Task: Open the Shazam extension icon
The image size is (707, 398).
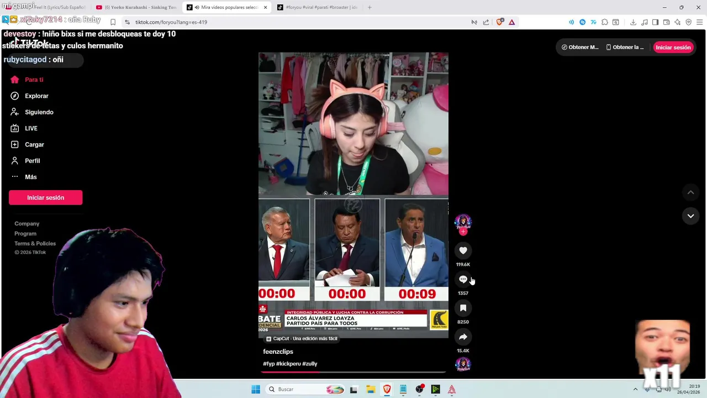Action: 582,22
